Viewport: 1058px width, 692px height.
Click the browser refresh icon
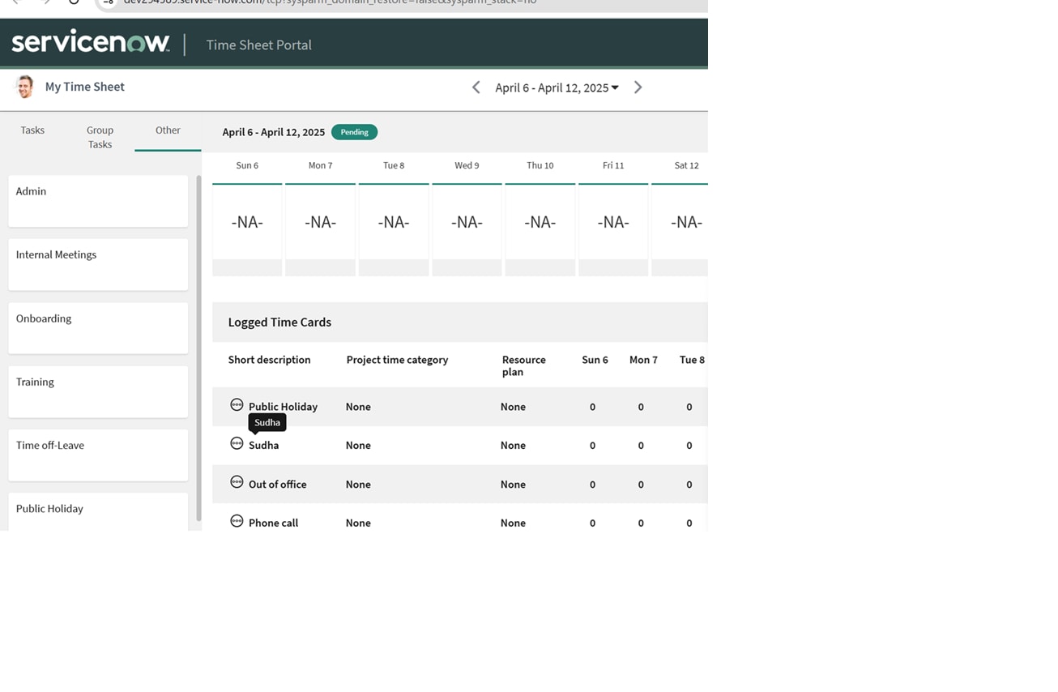pyautogui.click(x=74, y=2)
